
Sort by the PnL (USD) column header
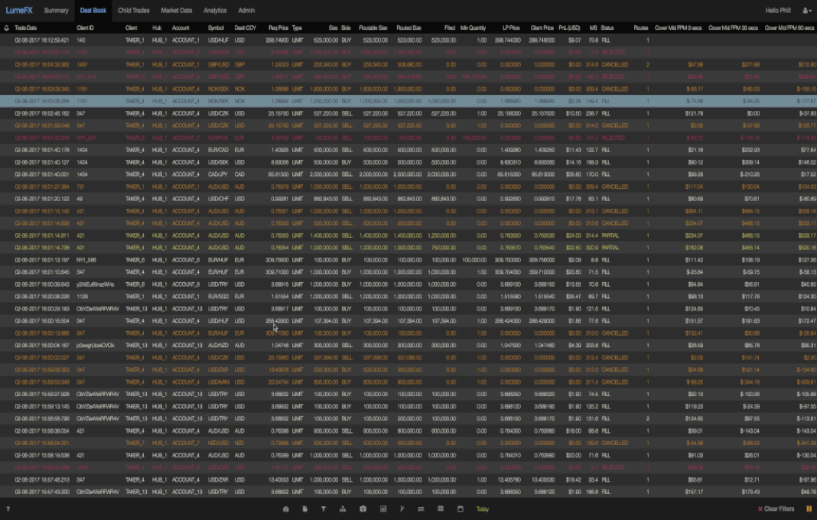pos(569,28)
